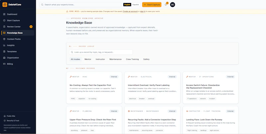Click the Knowledge Base book icon
Viewport: 266px width, 134px height.
click(x=4, y=33)
